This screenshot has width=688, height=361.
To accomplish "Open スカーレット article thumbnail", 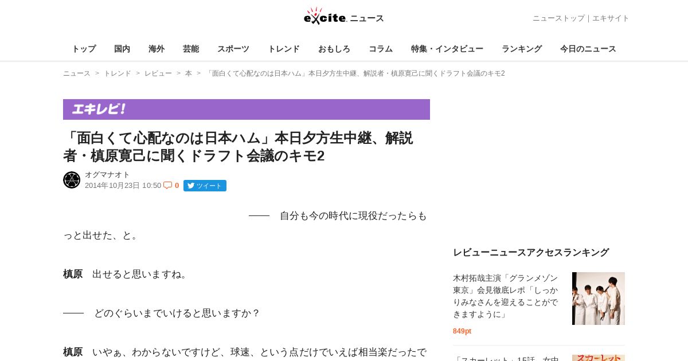I will 599,358.
